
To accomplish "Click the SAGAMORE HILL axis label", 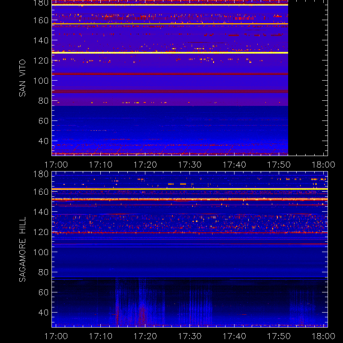I will pos(22,250).
